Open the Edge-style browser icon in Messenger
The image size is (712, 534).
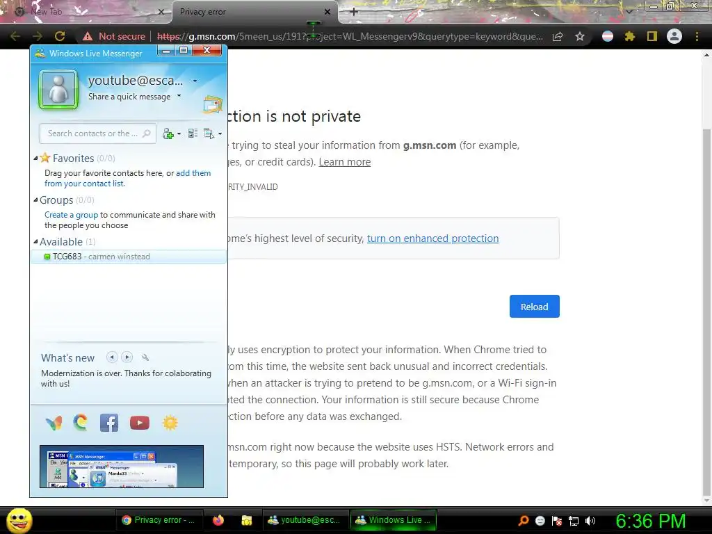pyautogui.click(x=81, y=422)
